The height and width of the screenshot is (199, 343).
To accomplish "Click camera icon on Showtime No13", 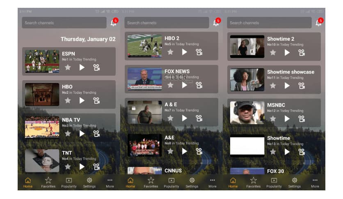I will click(302, 152).
